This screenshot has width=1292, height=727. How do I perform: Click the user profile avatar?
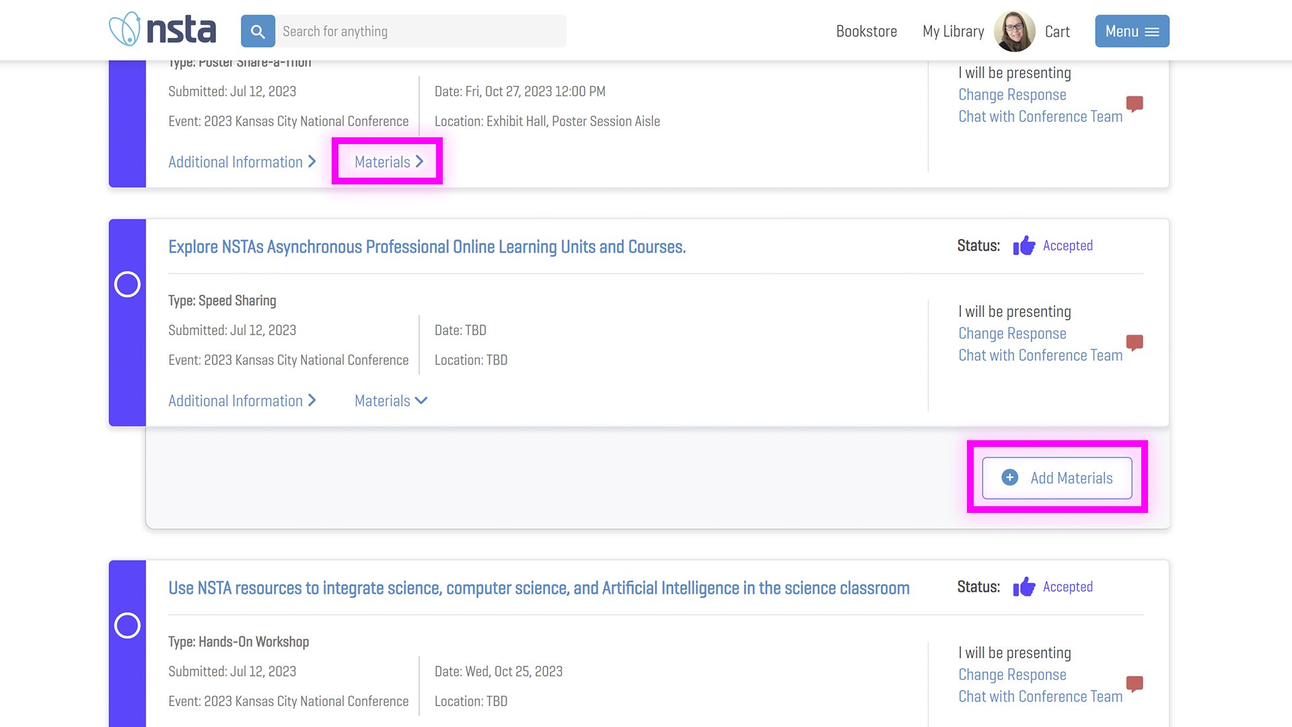click(x=1014, y=31)
